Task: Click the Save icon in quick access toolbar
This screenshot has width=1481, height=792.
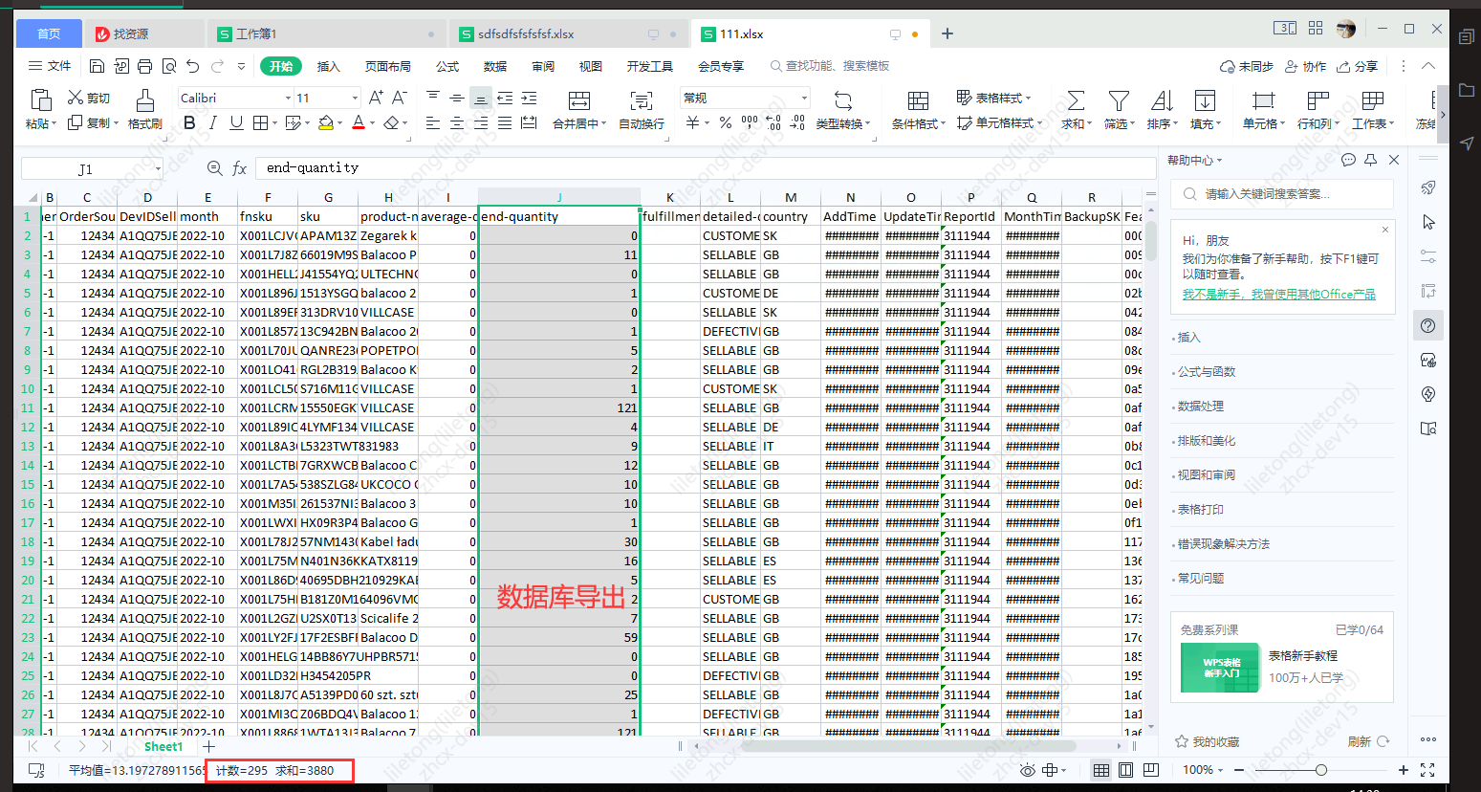Action: [x=97, y=66]
